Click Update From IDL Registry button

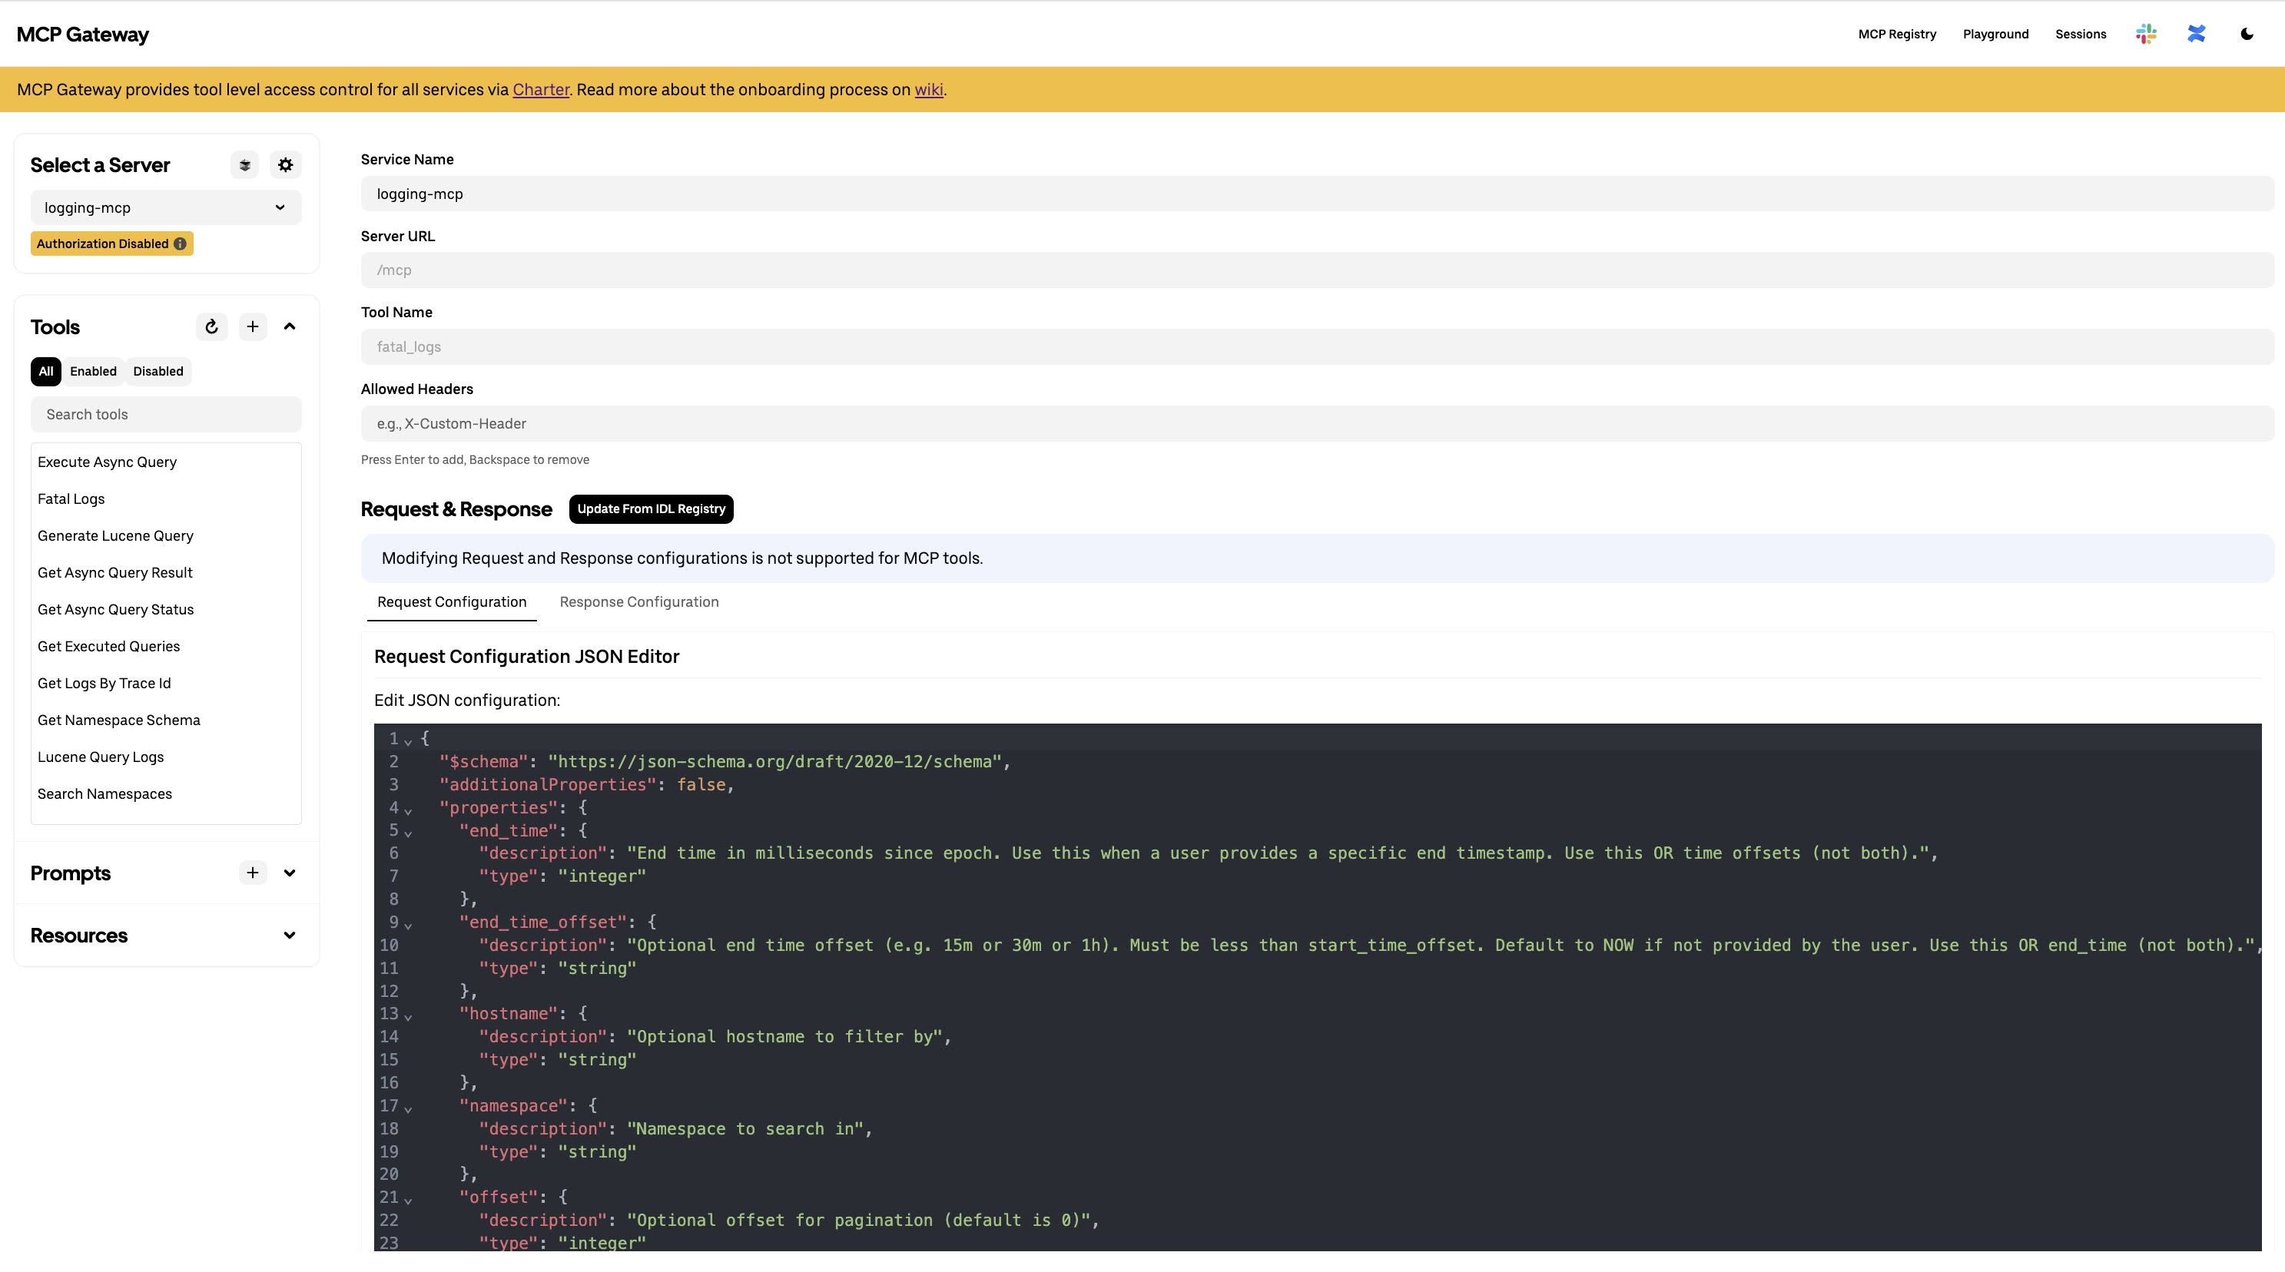[x=651, y=509]
